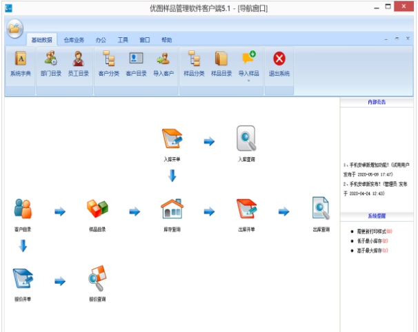Click the 系统提醒 panel header
The image size is (418, 332).
coord(377,216)
